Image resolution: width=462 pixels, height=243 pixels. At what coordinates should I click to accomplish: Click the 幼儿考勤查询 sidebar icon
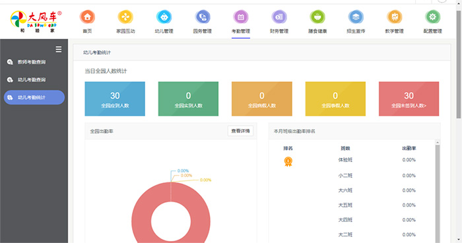tap(10, 80)
